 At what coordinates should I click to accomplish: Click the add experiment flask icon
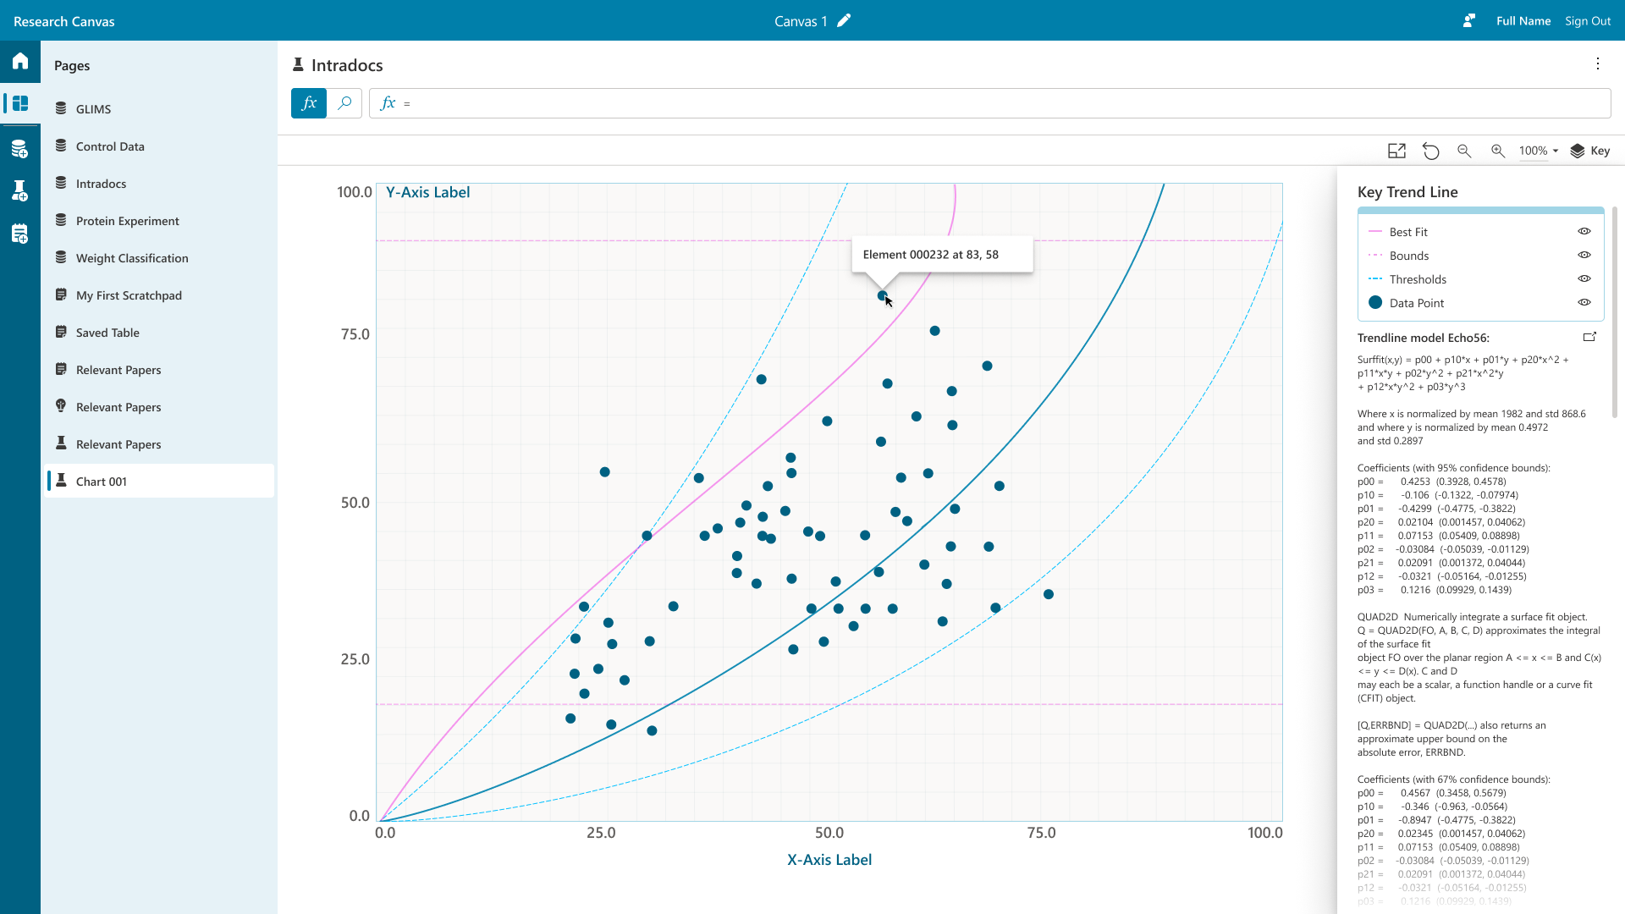coord(20,190)
